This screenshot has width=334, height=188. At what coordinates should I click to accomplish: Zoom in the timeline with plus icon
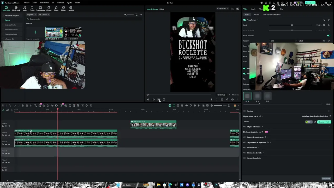[x=229, y=105]
